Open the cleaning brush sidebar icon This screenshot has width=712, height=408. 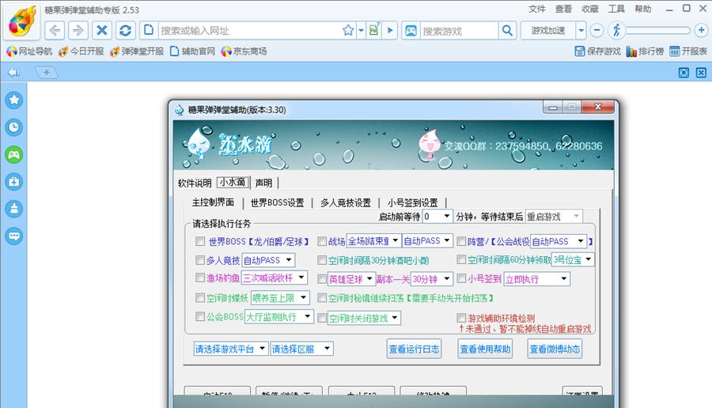tap(14, 209)
